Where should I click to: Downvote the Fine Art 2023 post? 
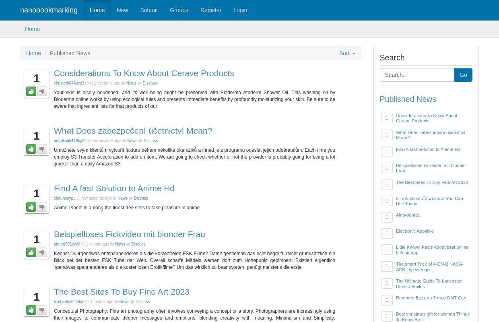click(x=42, y=310)
